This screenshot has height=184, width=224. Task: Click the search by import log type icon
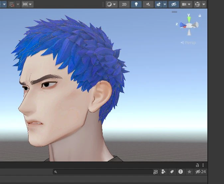(x=180, y=172)
